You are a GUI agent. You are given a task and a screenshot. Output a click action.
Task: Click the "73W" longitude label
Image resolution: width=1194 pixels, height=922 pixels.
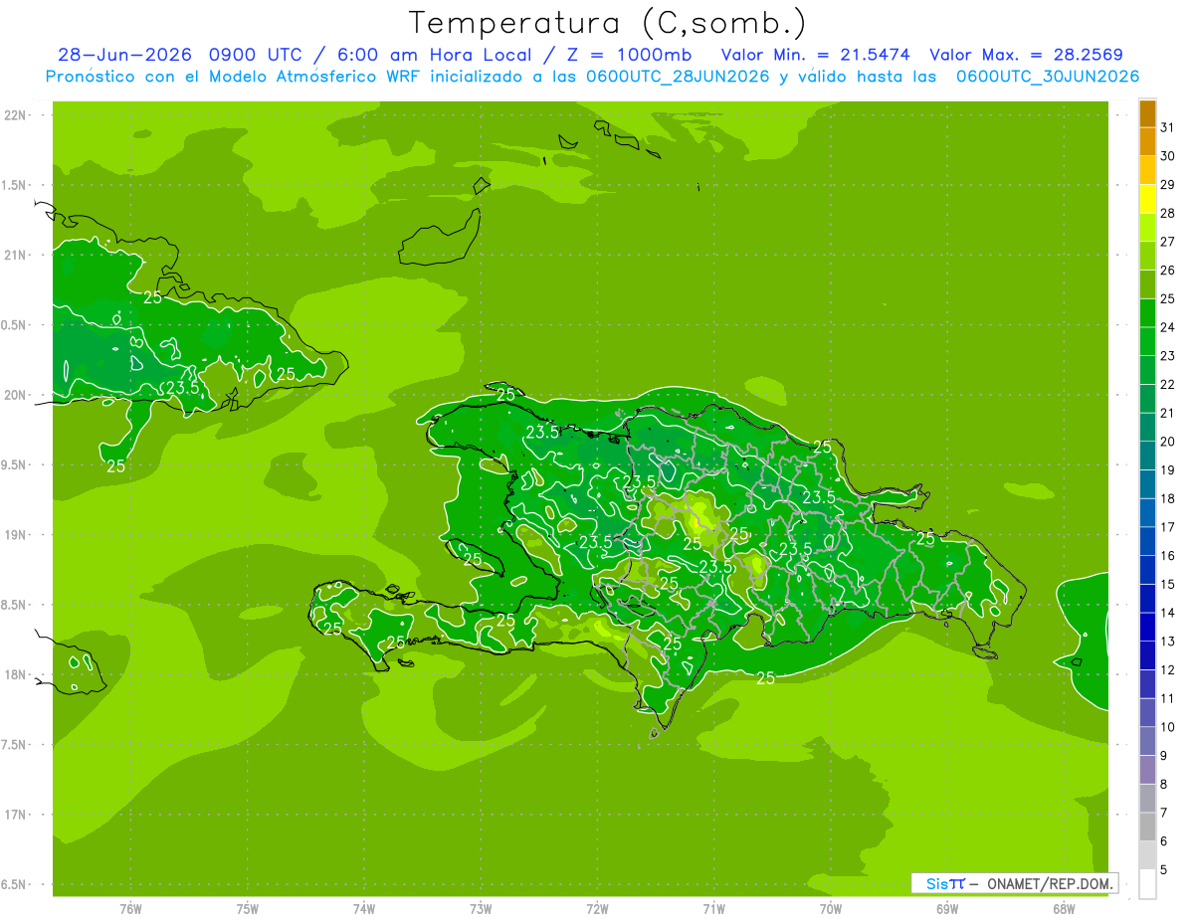pos(481,909)
